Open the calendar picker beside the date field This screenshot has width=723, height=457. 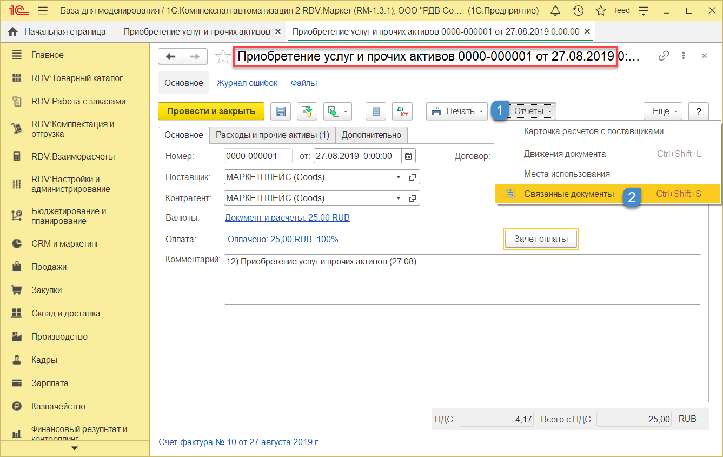pos(409,156)
